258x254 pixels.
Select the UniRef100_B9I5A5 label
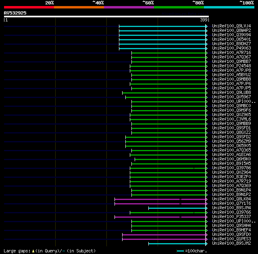[231, 164]
